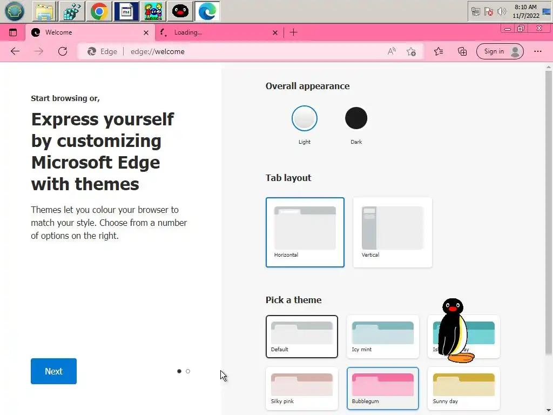Pick the Bubblegum theme
553x415 pixels.
383,389
